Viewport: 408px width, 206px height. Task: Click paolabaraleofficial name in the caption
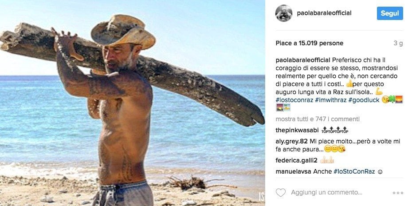303,60
